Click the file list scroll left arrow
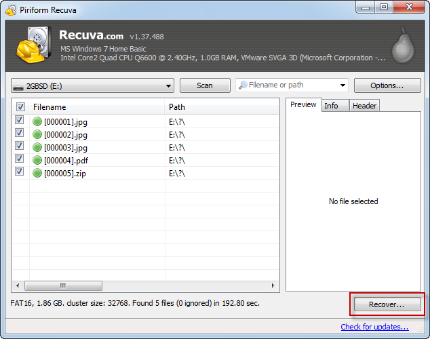The height and width of the screenshot is (339, 430). pyautogui.click(x=18, y=285)
